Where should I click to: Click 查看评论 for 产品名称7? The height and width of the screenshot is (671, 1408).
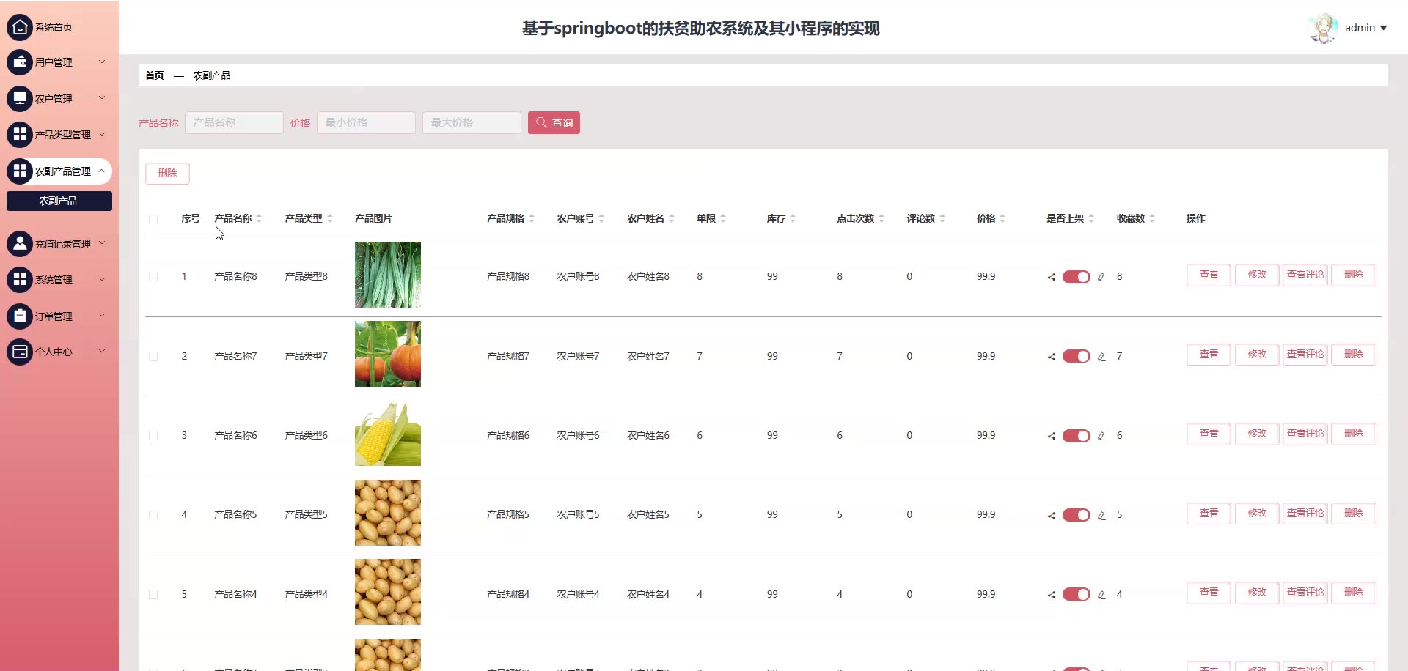[x=1305, y=355]
